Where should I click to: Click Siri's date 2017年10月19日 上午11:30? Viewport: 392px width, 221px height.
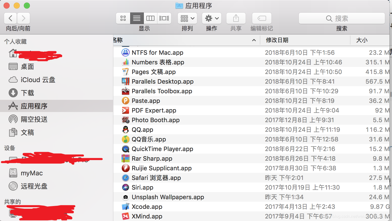[302, 187]
